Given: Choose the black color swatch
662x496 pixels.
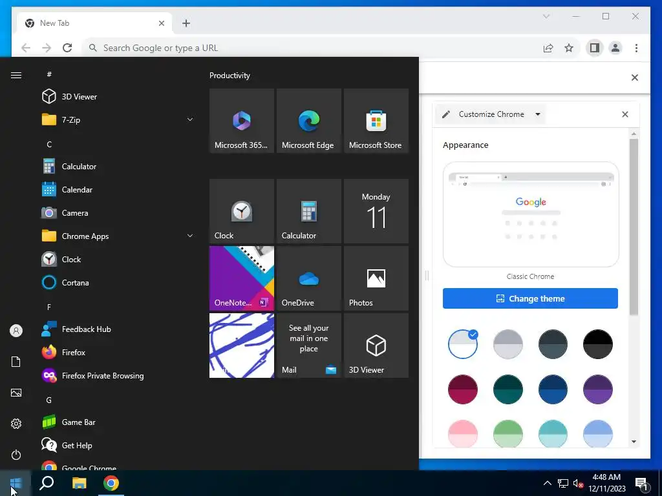Looking at the screenshot, I should [x=598, y=344].
